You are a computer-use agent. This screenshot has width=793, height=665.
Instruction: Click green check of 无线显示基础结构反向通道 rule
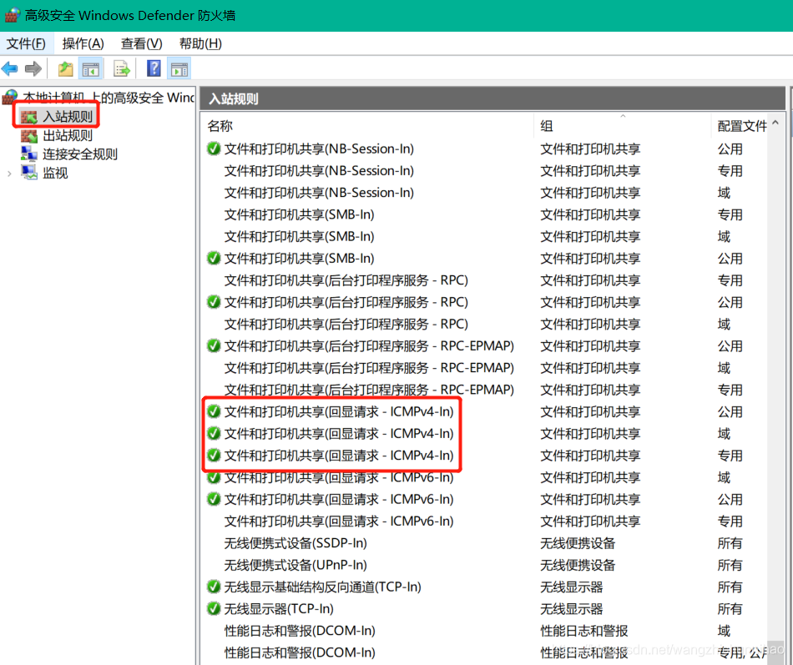tap(214, 587)
